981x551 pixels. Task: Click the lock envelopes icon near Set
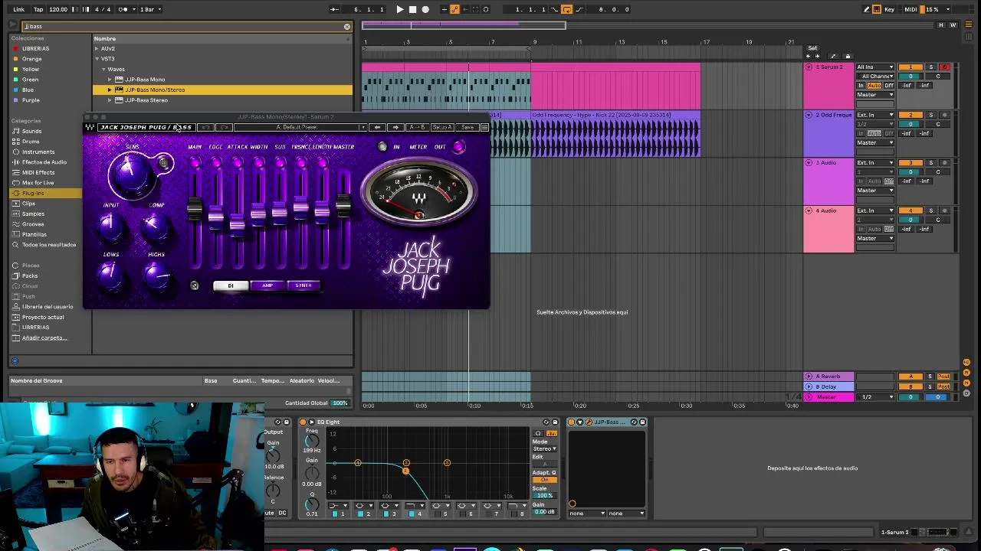(x=847, y=57)
